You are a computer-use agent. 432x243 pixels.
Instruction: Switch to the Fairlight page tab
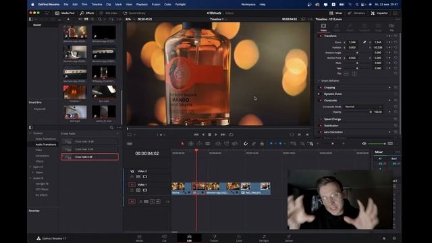(x=264, y=238)
